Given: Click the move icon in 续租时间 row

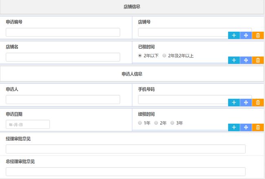Looking at the screenshot, I should point(246,127).
